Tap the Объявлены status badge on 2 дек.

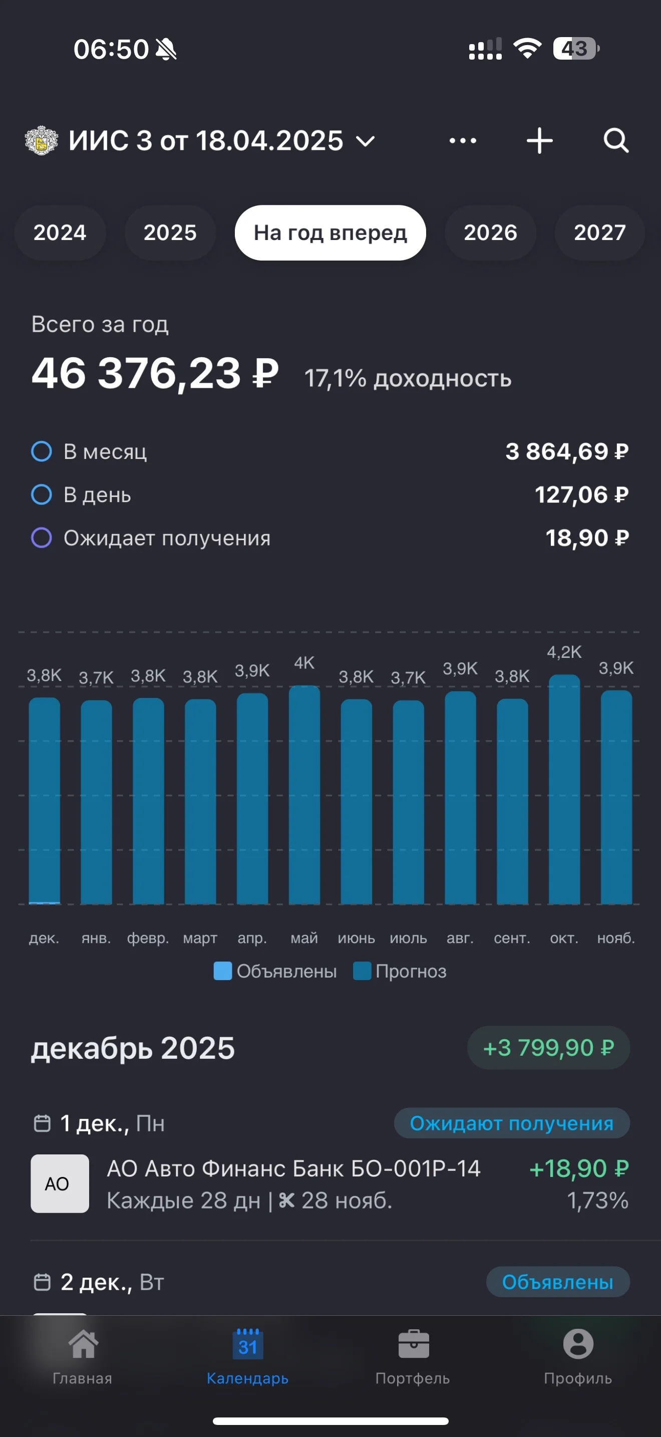[558, 1282]
